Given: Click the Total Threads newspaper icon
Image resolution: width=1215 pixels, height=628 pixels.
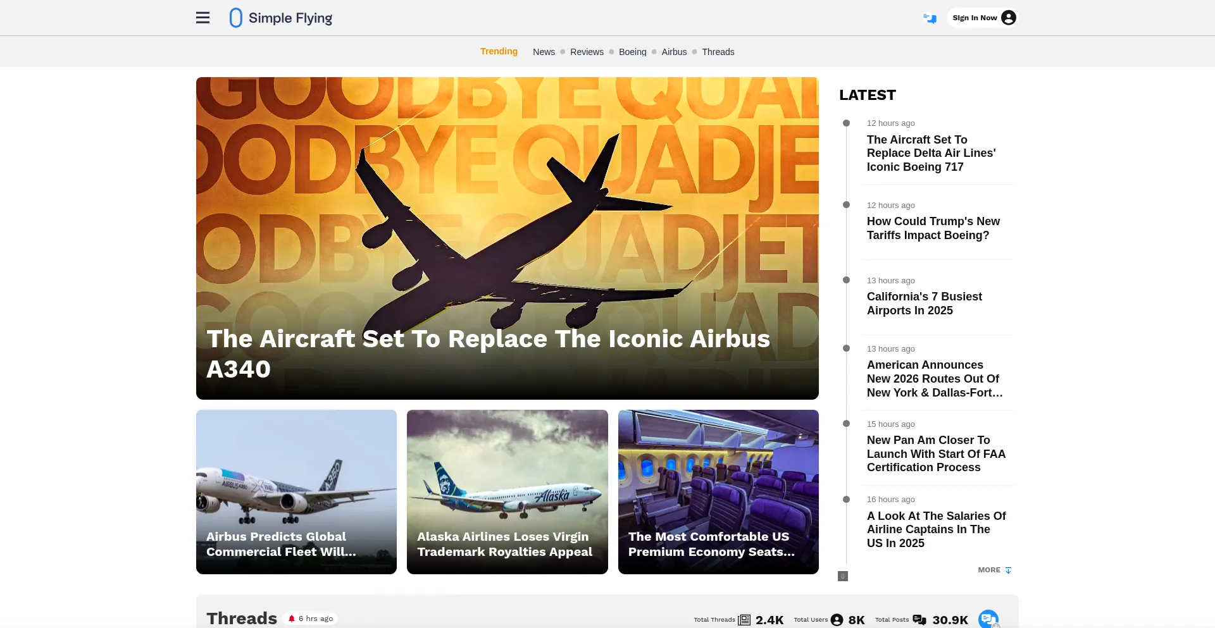Looking at the screenshot, I should pos(744,620).
